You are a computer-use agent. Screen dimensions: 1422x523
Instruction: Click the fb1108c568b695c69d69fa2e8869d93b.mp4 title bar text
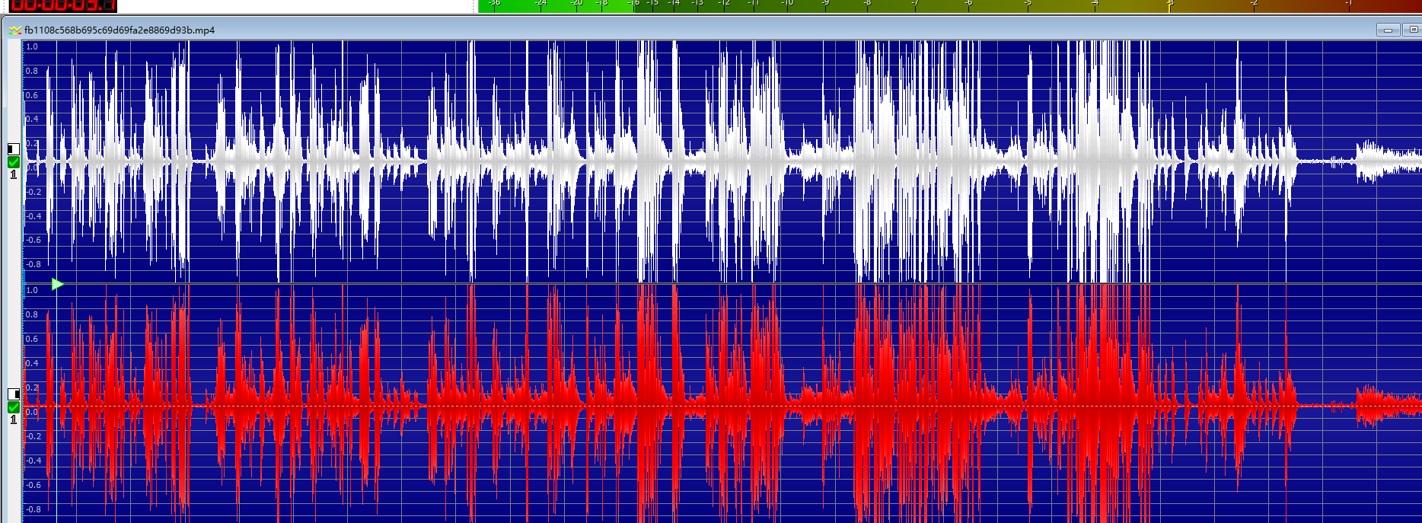120,30
